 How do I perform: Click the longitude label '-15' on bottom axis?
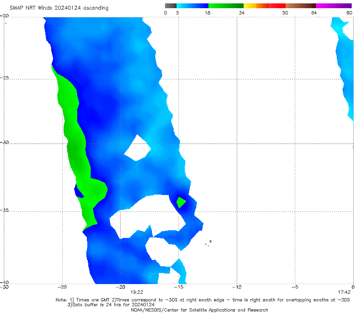tap(178, 287)
